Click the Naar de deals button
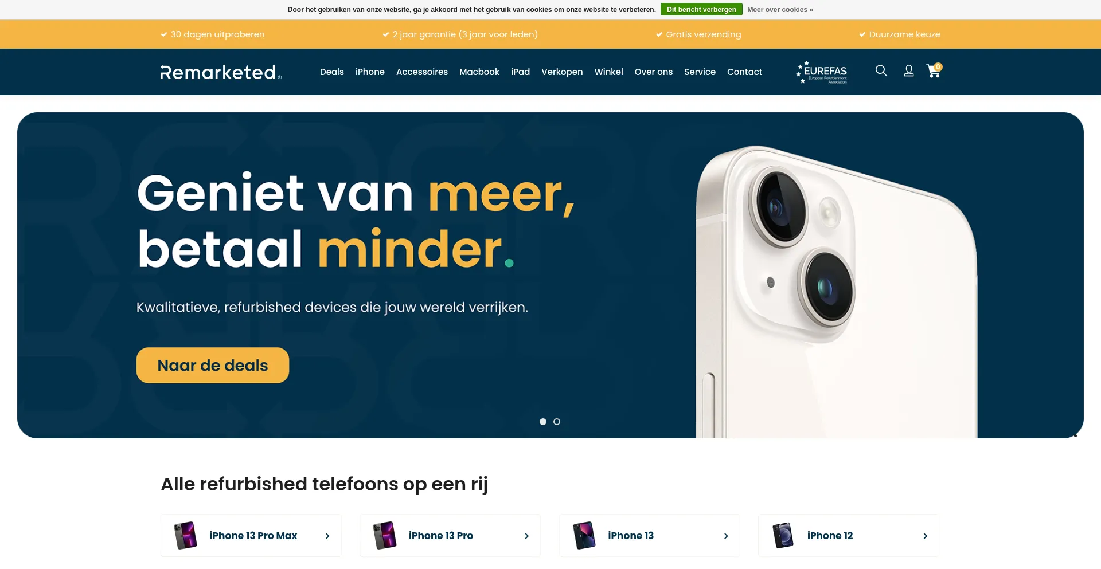This screenshot has width=1101, height=569. 213,366
